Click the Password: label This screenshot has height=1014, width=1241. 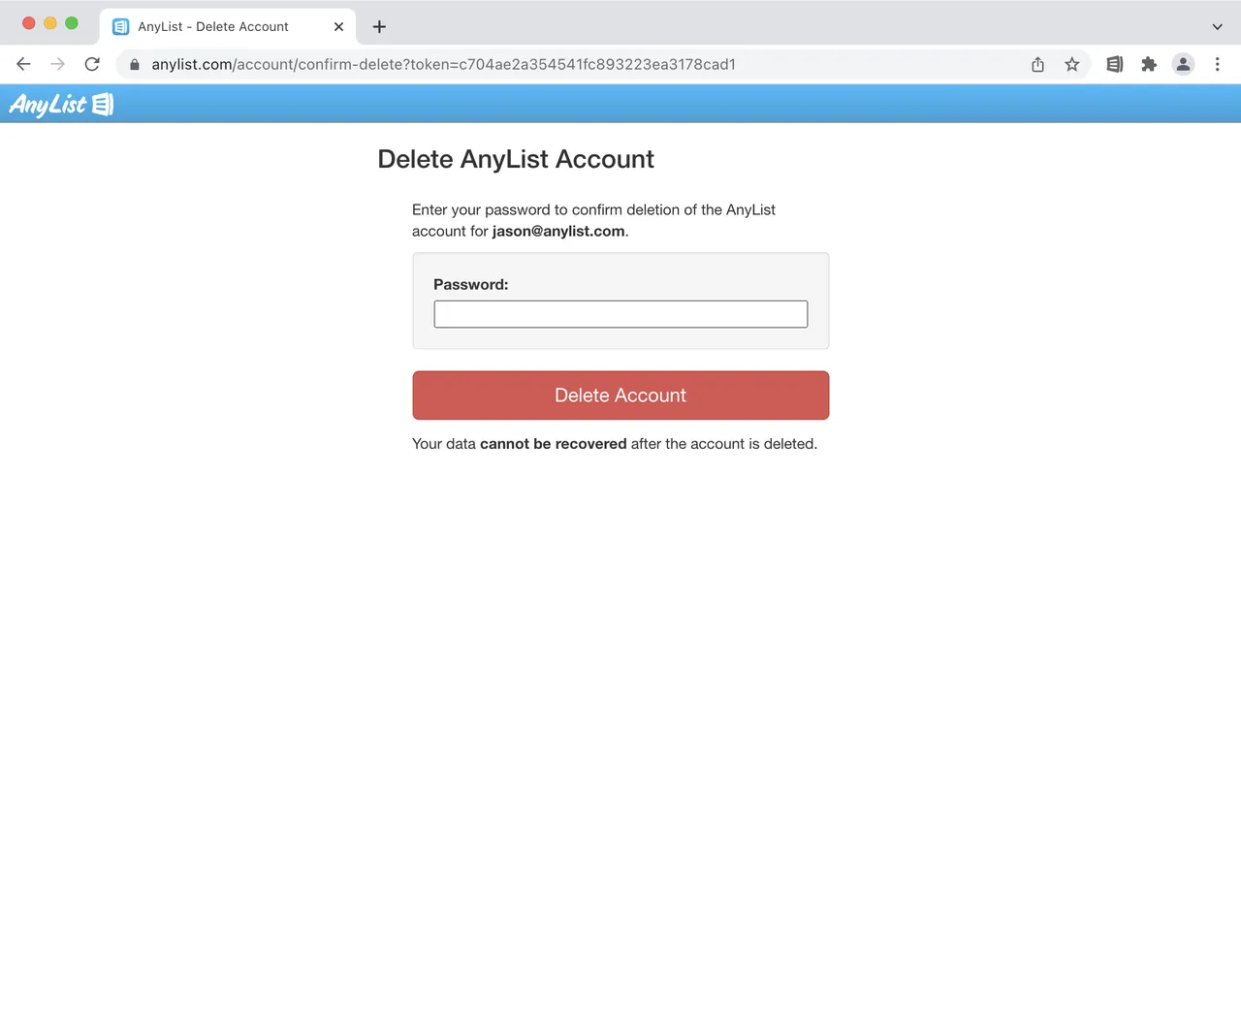(x=470, y=284)
